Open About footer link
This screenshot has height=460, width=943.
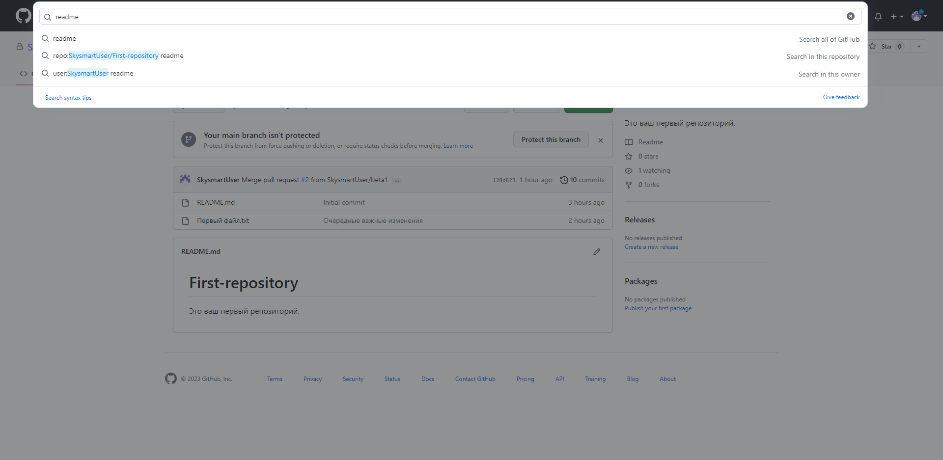tap(667, 379)
